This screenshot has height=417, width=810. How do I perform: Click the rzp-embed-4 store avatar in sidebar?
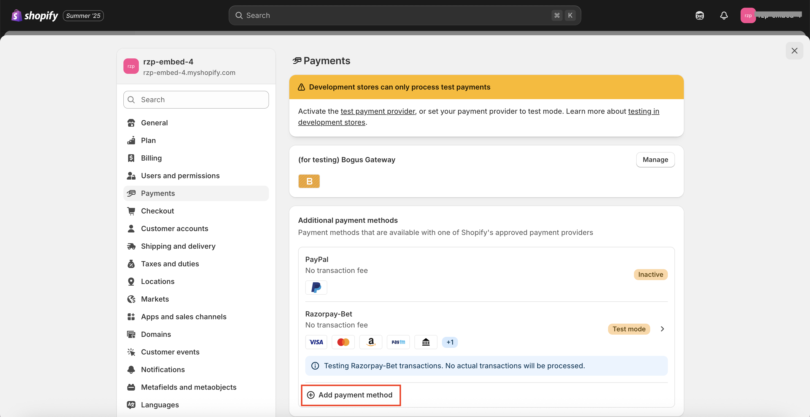(131, 66)
